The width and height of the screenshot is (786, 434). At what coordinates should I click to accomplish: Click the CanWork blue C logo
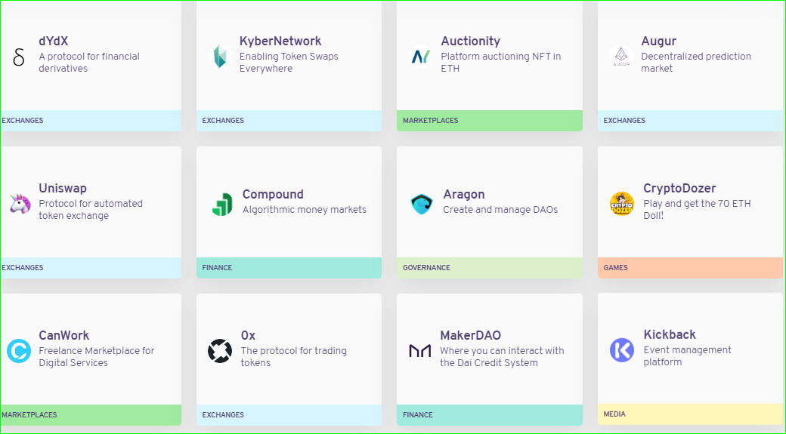coord(19,351)
